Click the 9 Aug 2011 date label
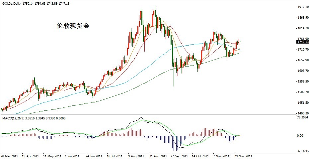Image resolution: width=309 pixels, height=159 pixels. [x=136, y=156]
